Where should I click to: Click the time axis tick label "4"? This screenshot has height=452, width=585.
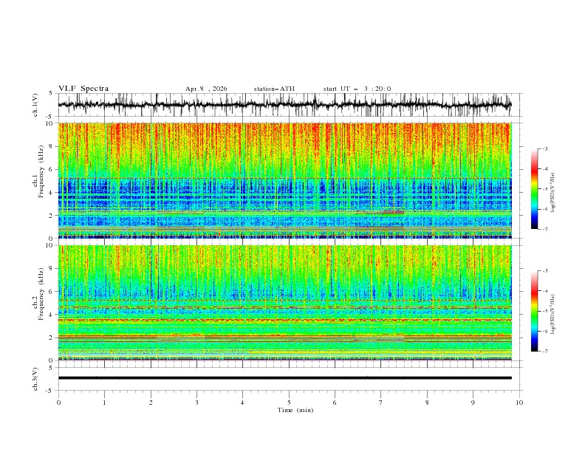click(242, 403)
